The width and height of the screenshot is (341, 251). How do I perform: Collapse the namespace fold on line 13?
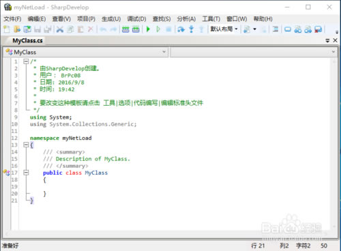[26, 145]
